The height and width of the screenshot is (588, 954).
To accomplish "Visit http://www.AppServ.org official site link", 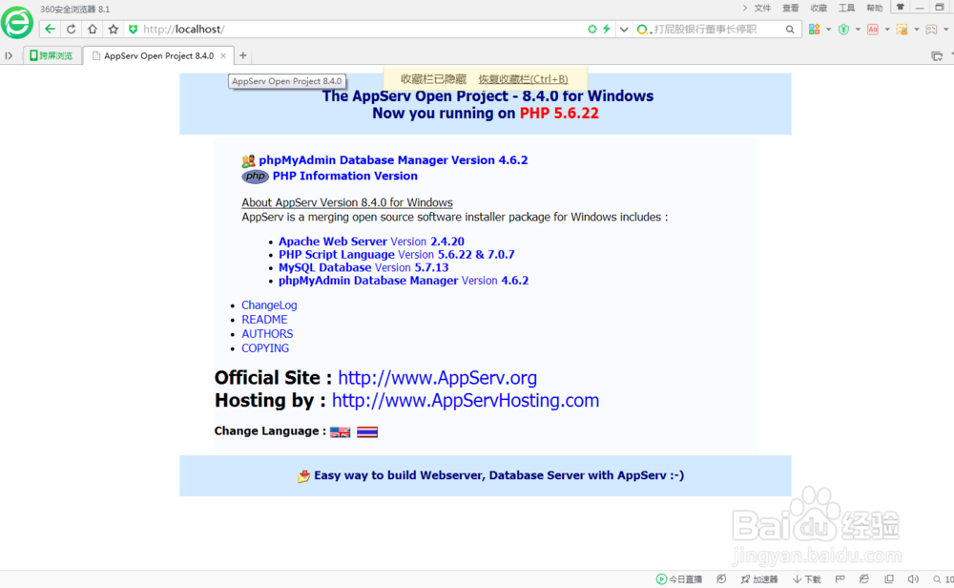I will (x=437, y=378).
